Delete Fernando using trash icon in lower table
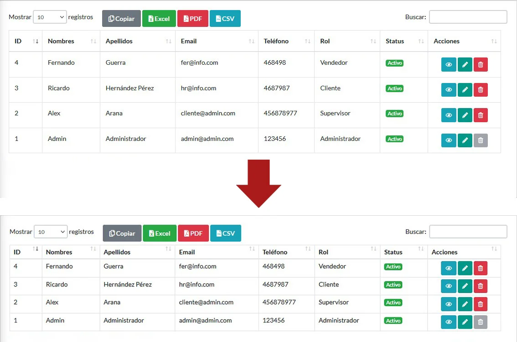This screenshot has width=517, height=342. [480, 268]
